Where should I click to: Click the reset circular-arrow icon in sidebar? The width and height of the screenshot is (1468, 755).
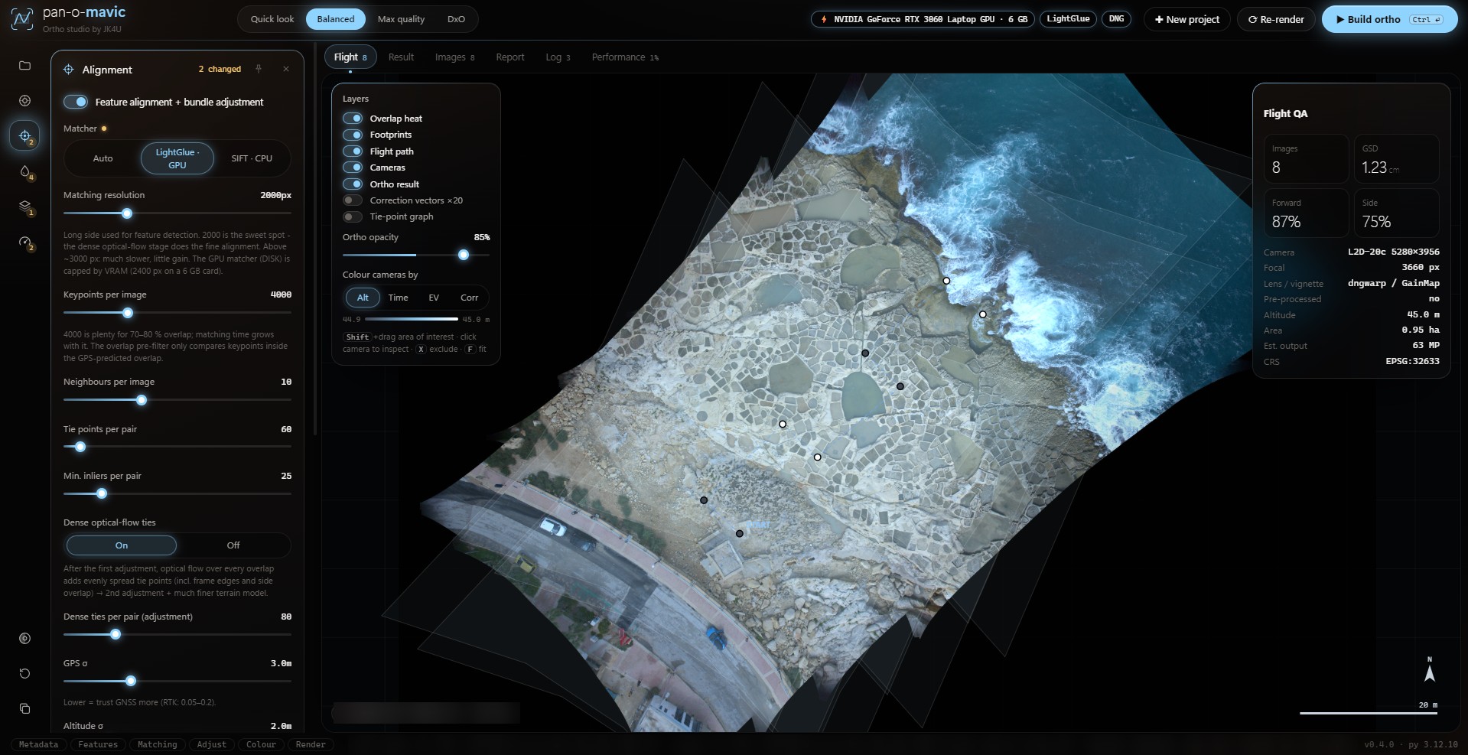pyautogui.click(x=24, y=673)
